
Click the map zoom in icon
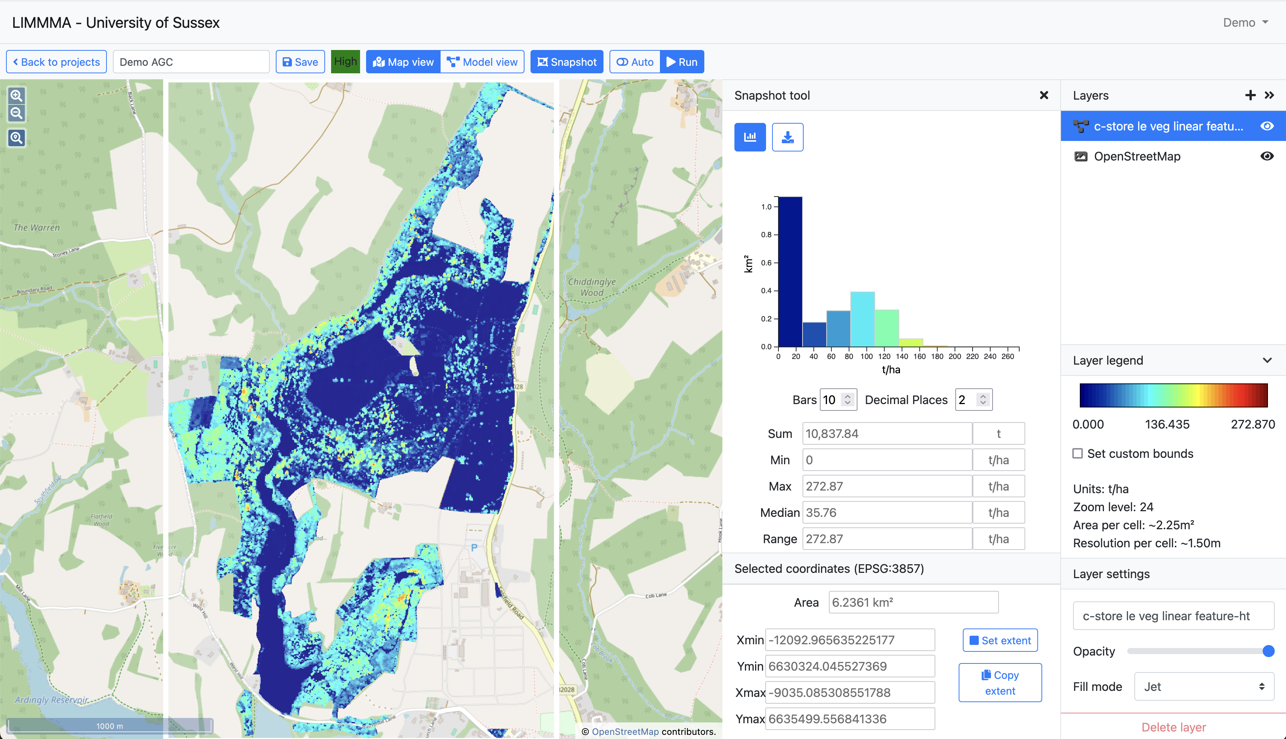pyautogui.click(x=16, y=95)
